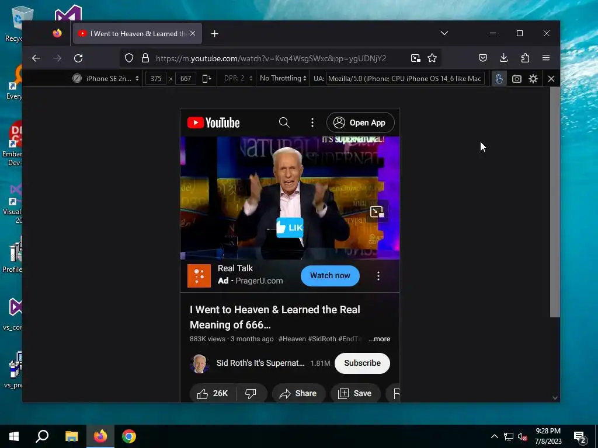Save the video to a playlist
Screen dimensions: 598x448
[356, 393]
